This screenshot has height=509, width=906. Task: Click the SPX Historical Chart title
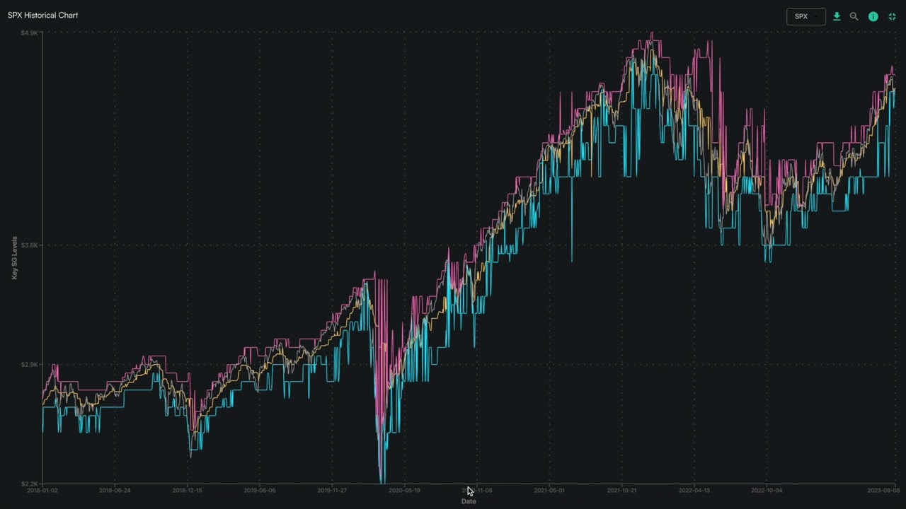point(42,15)
